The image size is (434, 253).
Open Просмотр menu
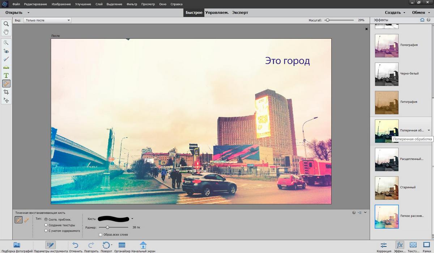click(x=148, y=4)
